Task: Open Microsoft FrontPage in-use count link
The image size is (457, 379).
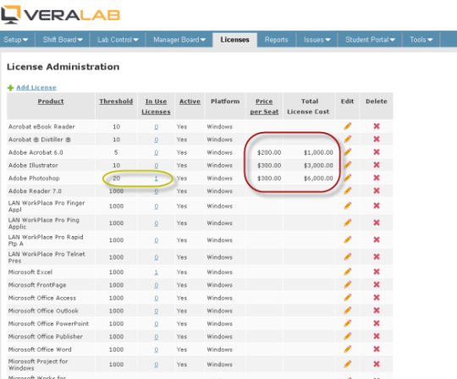Action: 157,285
